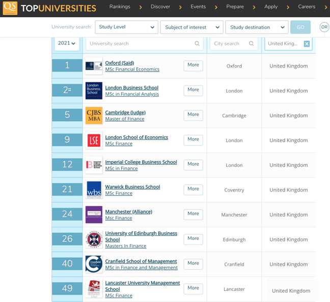Screen dimensions: 330x302
Task: Open the Careers menu
Action: (307, 7)
